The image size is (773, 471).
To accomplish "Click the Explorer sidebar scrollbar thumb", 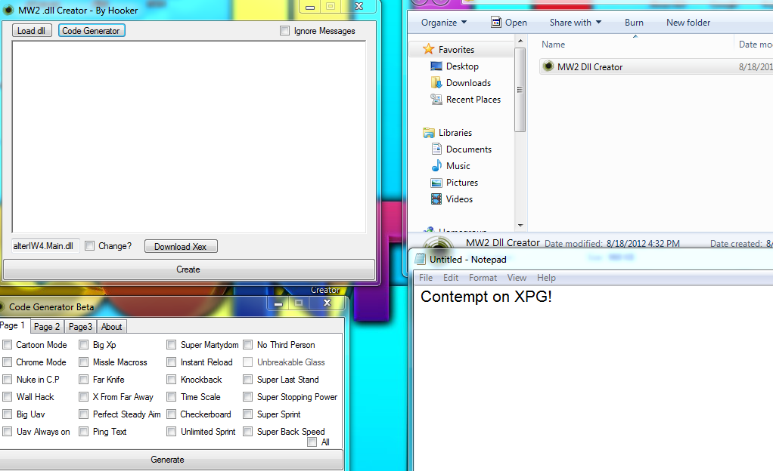I will [x=520, y=90].
